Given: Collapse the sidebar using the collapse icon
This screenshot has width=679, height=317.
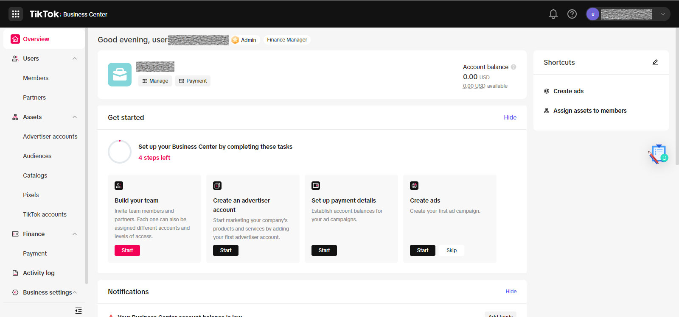Looking at the screenshot, I should (79, 311).
